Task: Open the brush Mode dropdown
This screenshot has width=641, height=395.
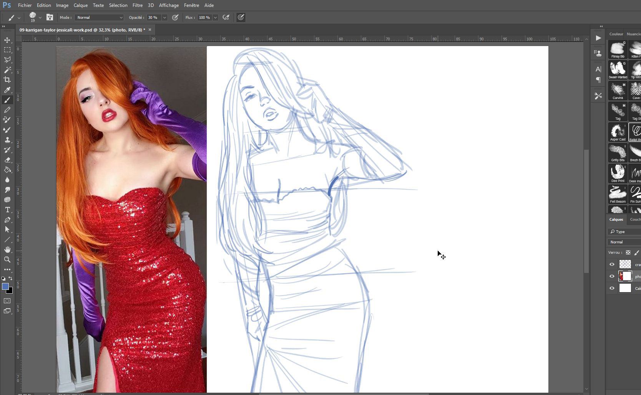Action: pos(99,17)
